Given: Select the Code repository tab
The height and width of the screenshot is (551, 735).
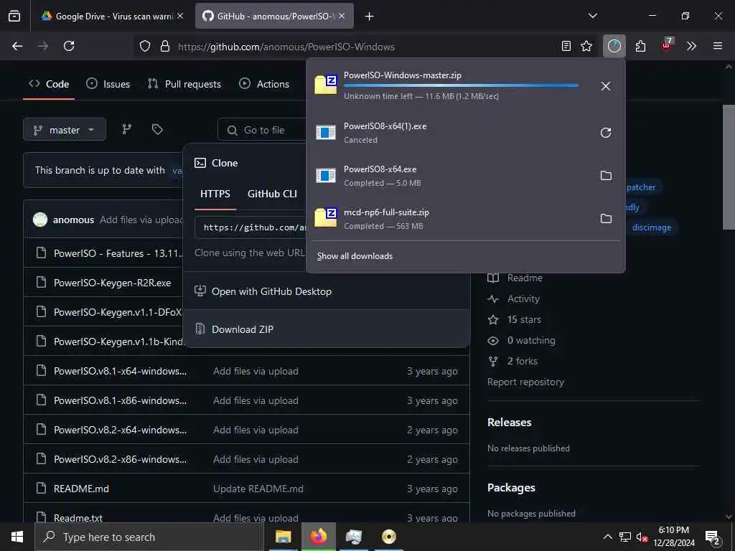Looking at the screenshot, I should pos(49,85).
